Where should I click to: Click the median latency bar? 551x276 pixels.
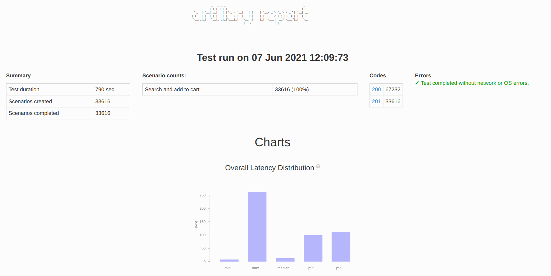pos(285,260)
